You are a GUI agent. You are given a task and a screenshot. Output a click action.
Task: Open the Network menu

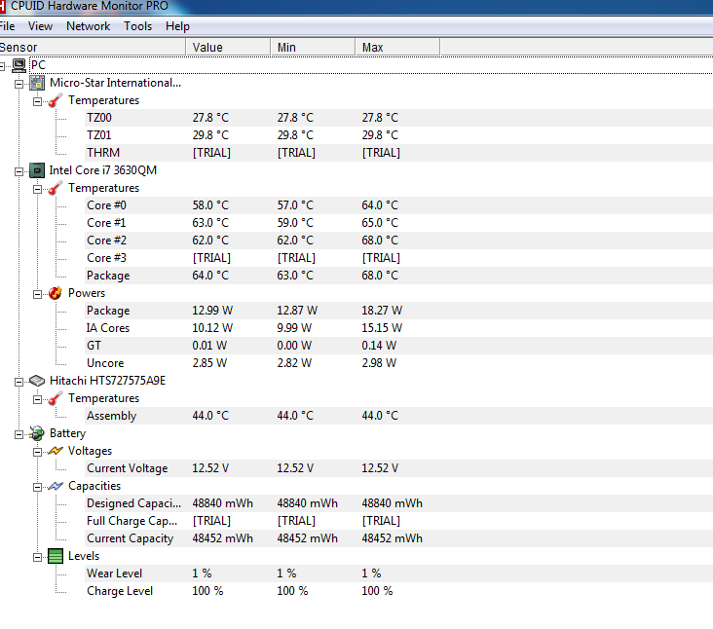pyautogui.click(x=89, y=26)
